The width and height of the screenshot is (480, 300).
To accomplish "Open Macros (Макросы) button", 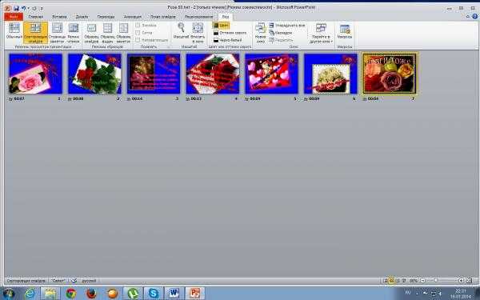I will [x=345, y=31].
